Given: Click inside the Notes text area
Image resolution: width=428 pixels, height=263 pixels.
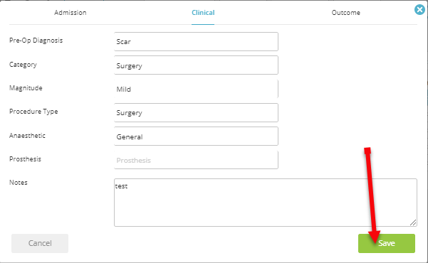Looking at the screenshot, I should (266, 203).
